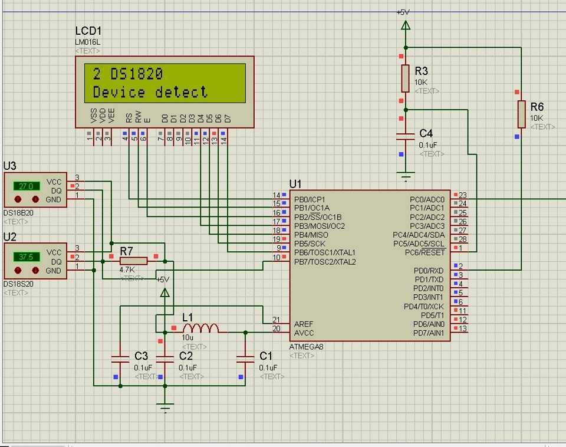Screen dimensions: 566x447
Task: Click the 'DQ' pin label on U2
Action: [x=57, y=262]
